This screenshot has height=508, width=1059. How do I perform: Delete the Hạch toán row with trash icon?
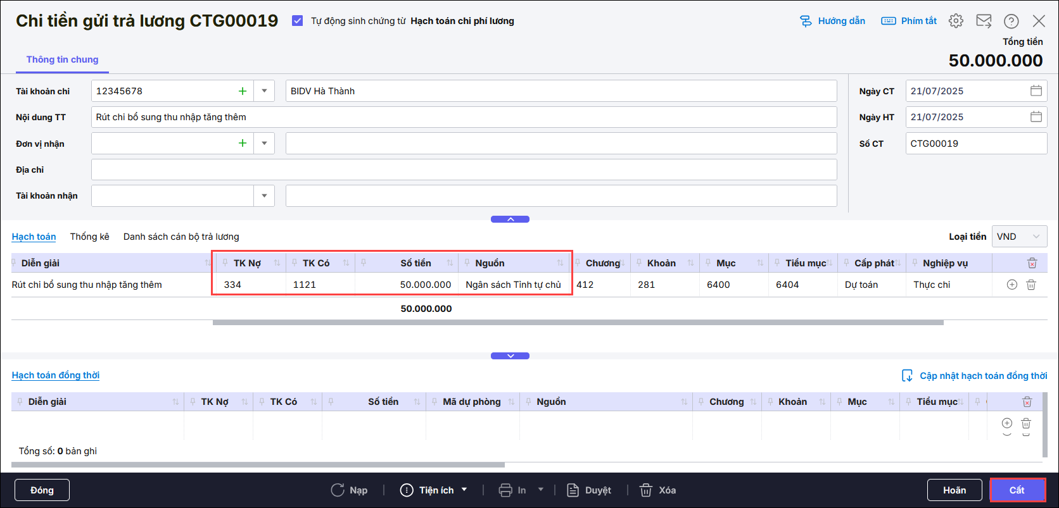pos(1031,285)
